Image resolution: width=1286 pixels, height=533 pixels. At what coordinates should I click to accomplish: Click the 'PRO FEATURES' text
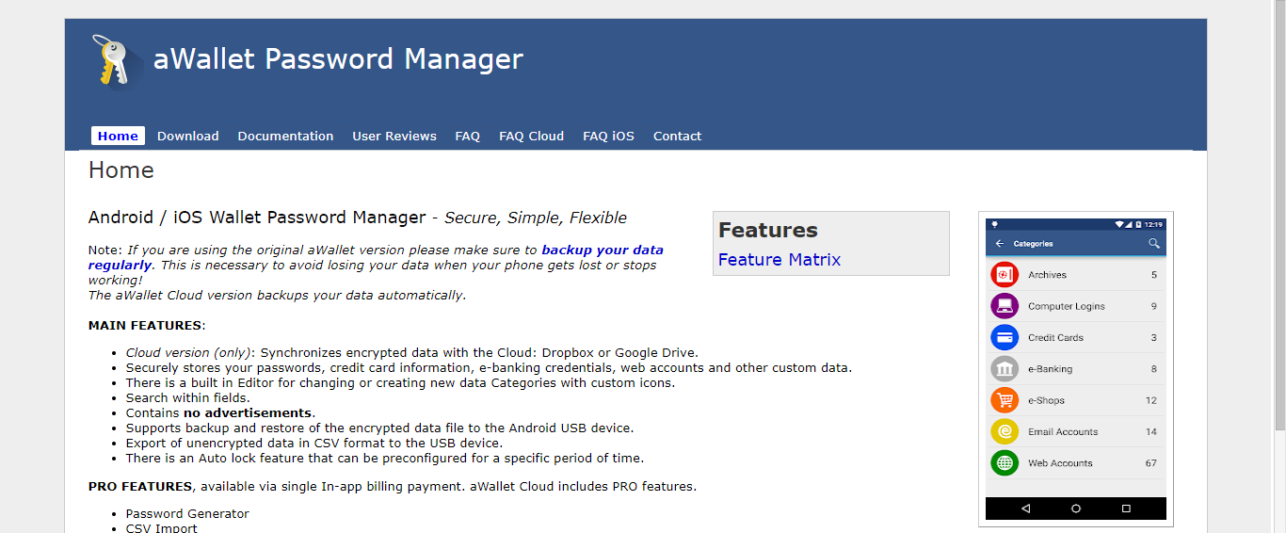(x=140, y=487)
